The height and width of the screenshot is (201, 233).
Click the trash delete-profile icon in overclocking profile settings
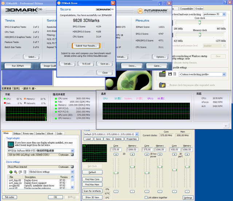point(175,74)
